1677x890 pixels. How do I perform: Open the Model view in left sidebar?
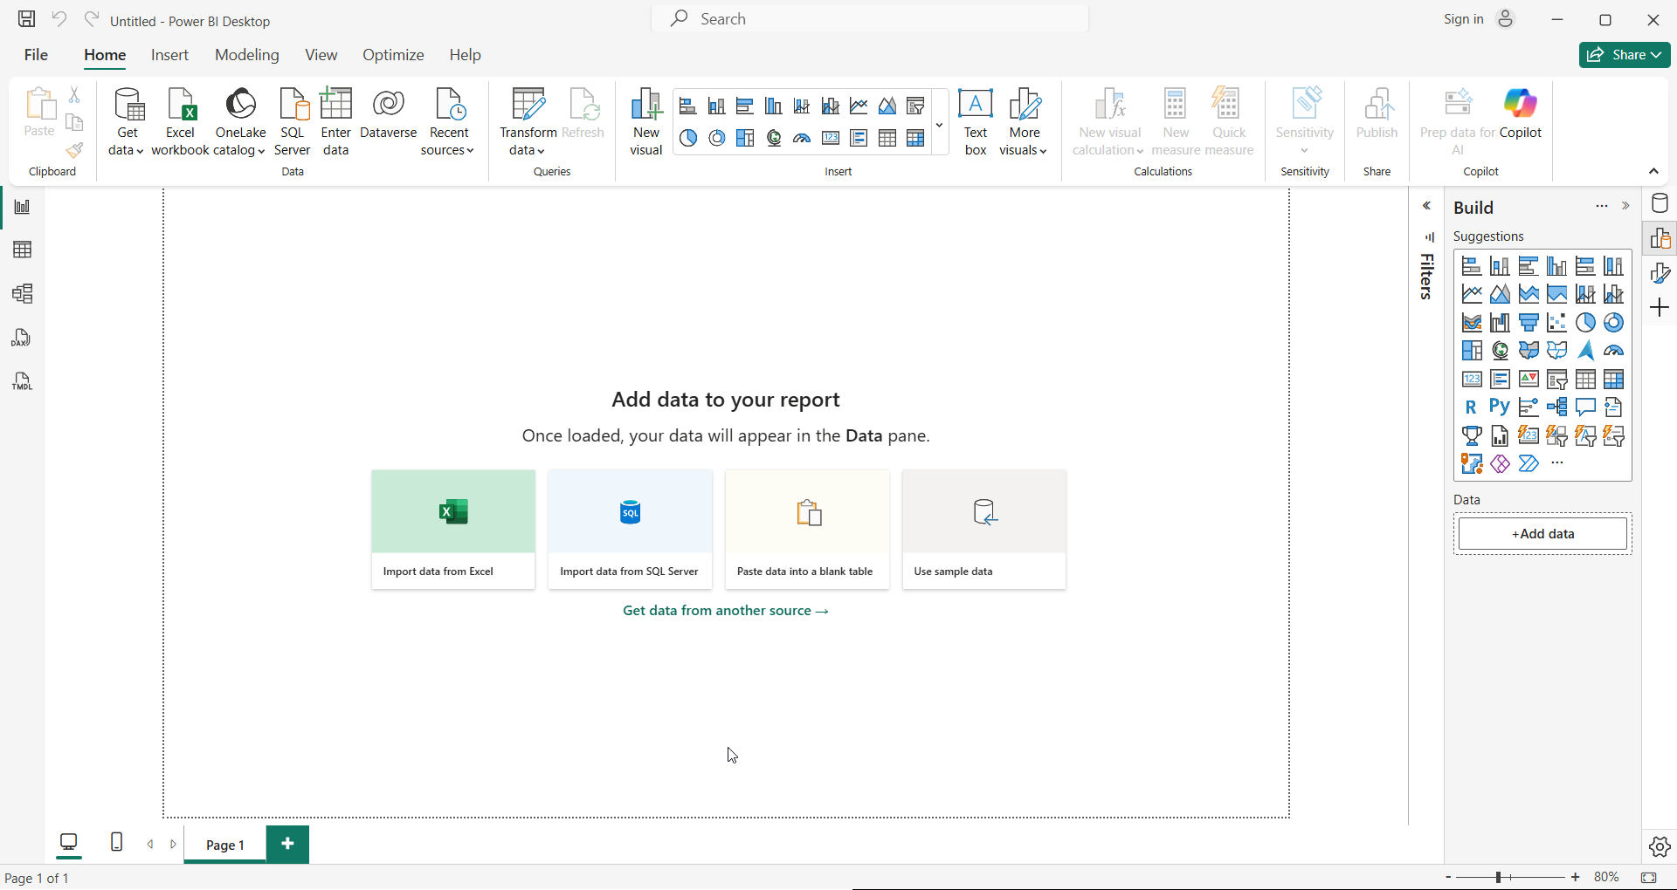(x=23, y=294)
